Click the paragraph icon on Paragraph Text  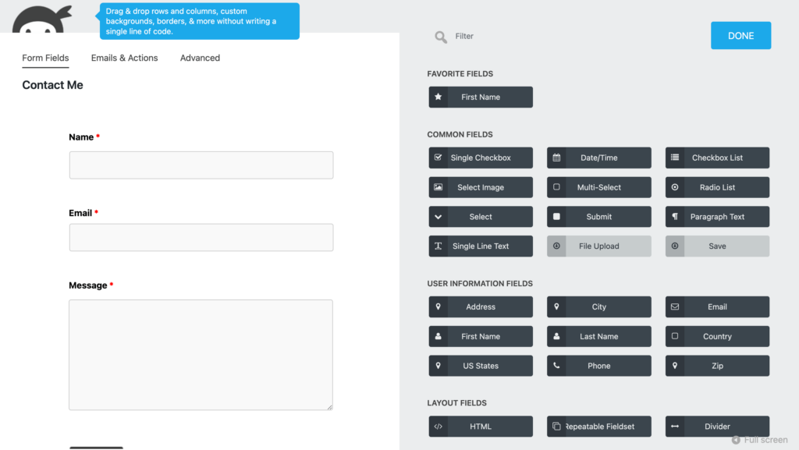point(675,217)
